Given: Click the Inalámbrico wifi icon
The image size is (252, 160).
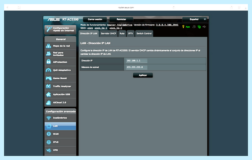Looking at the screenshot, I should (x=49, y=118).
